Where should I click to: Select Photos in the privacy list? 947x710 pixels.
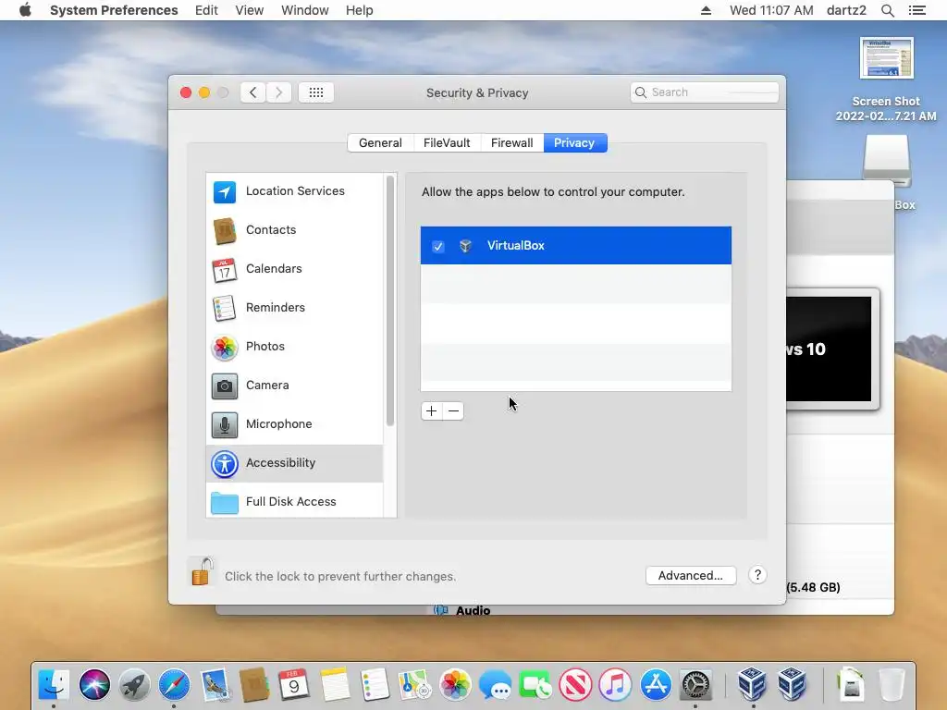pos(295,347)
